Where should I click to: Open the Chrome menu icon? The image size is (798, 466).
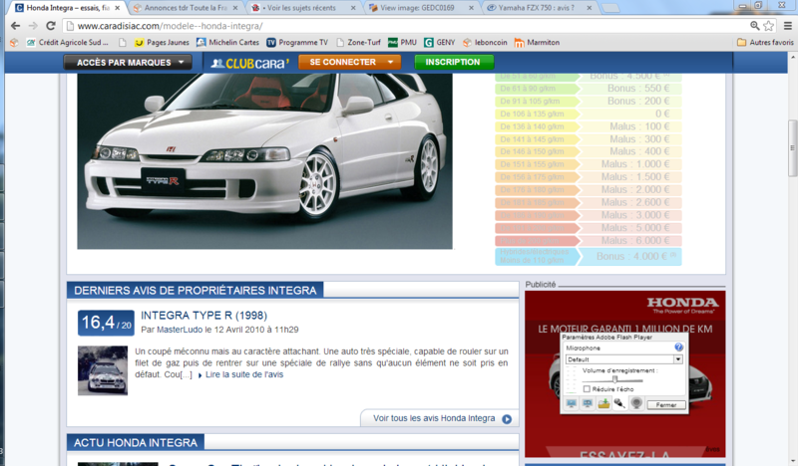(788, 26)
